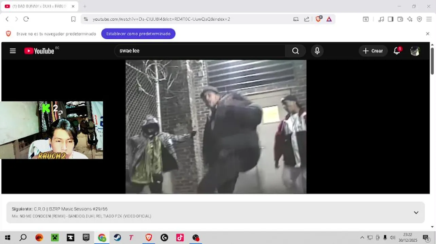Open the Epic Games launcher taskbar icon
Viewport: 436px width, 244px height.
click(x=86, y=238)
